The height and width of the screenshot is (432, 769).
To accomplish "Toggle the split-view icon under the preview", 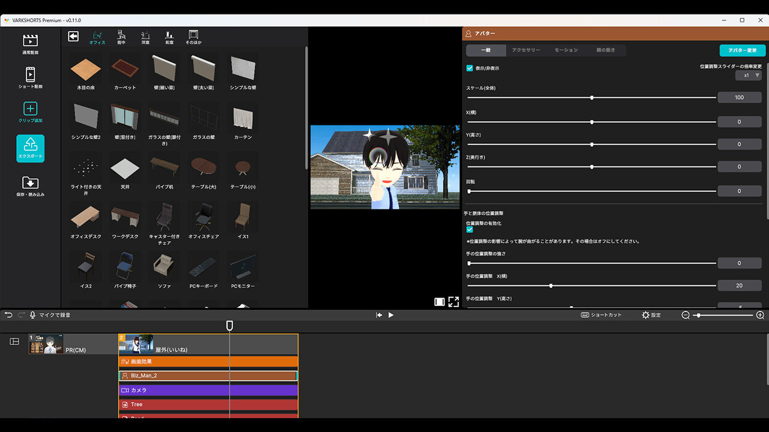I will tap(439, 302).
